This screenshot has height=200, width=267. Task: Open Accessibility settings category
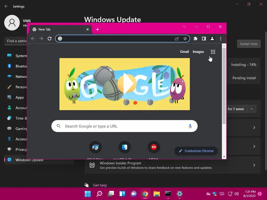pos(17,139)
